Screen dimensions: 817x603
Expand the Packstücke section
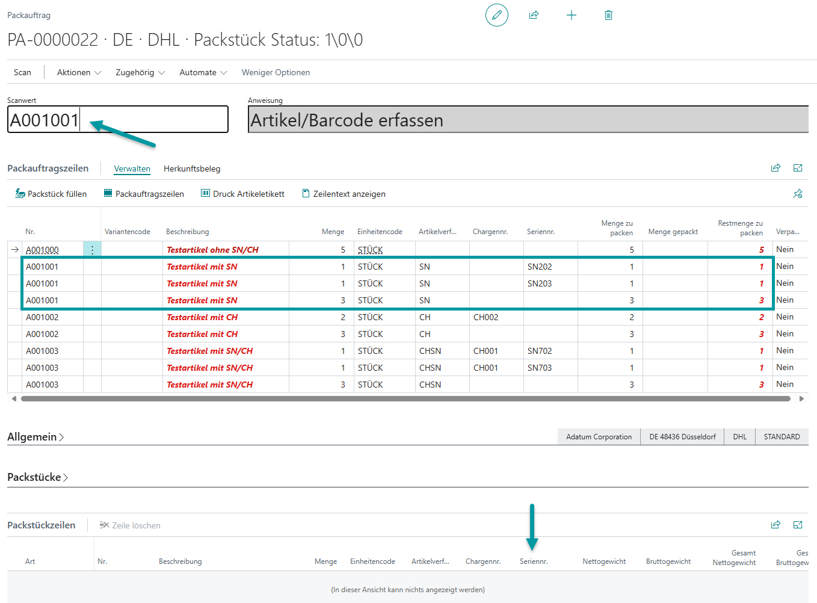(37, 477)
